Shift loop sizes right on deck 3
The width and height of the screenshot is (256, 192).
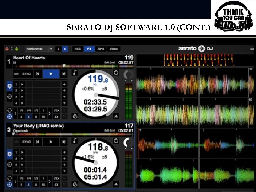coord(49,182)
